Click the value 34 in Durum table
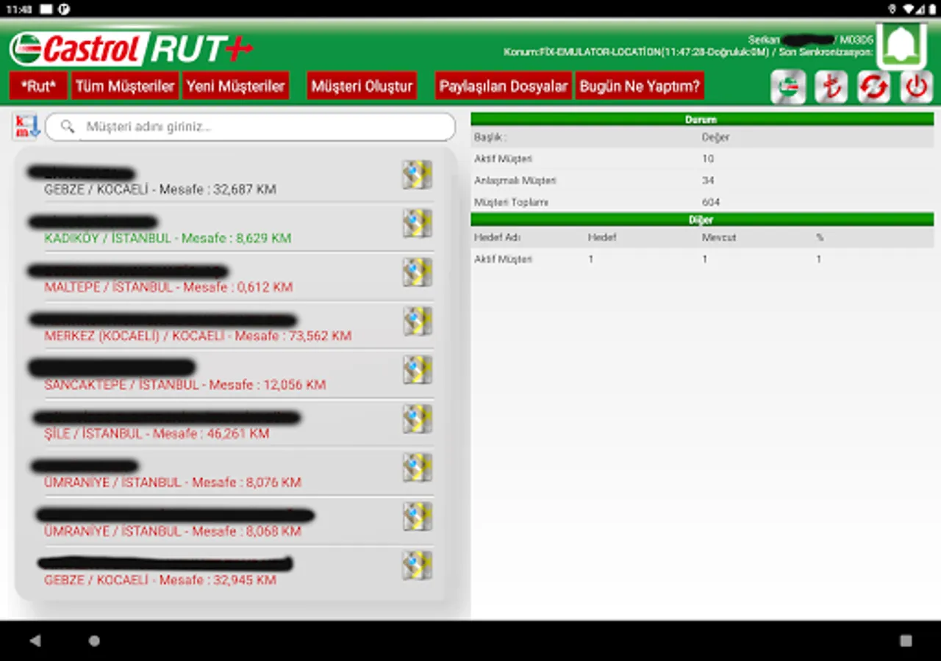 click(708, 180)
